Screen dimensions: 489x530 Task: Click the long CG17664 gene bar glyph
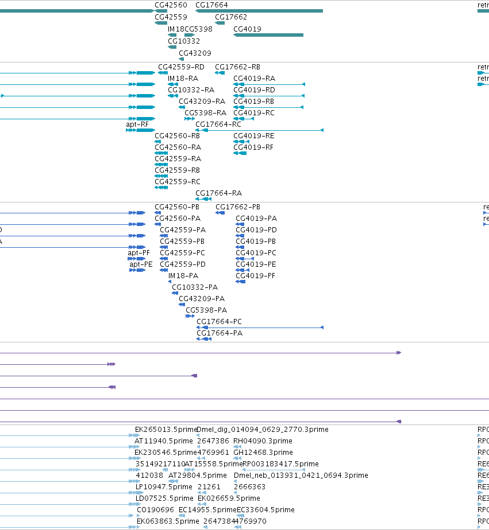(259, 11)
